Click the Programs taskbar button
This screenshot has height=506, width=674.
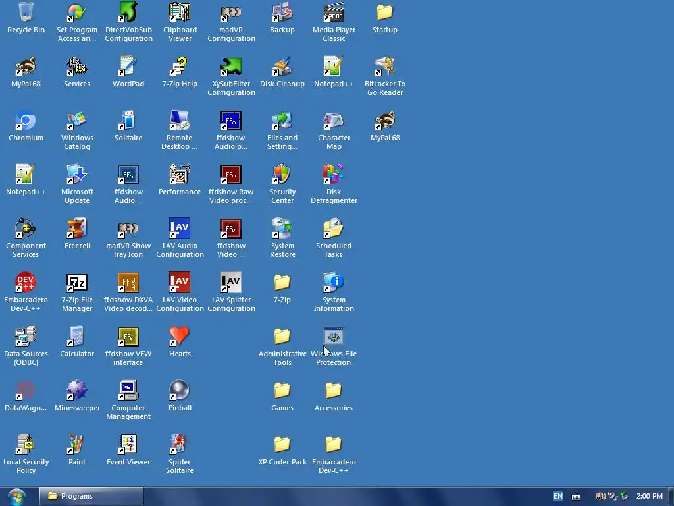91,496
